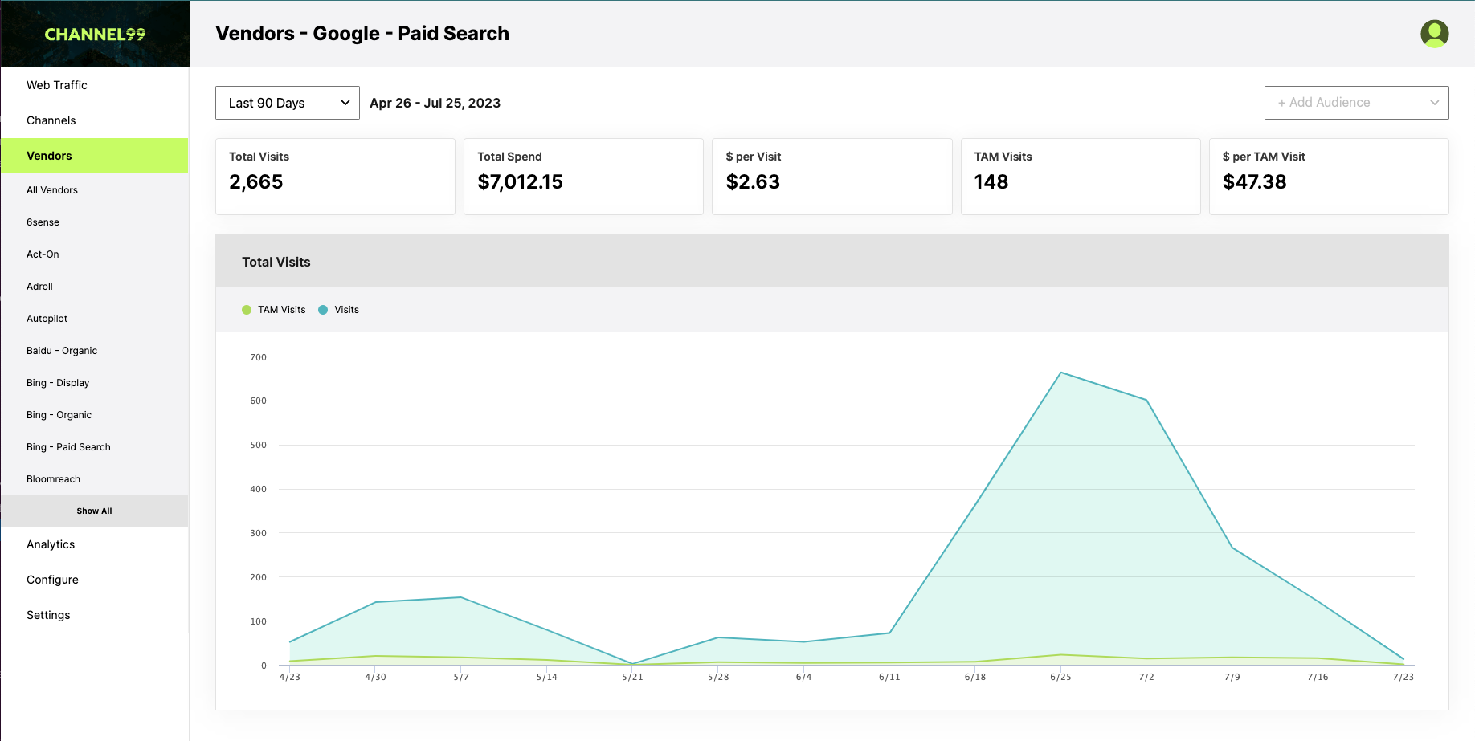Click the Total Spend $7,012.15 card
The height and width of the screenshot is (741, 1475).
583,177
